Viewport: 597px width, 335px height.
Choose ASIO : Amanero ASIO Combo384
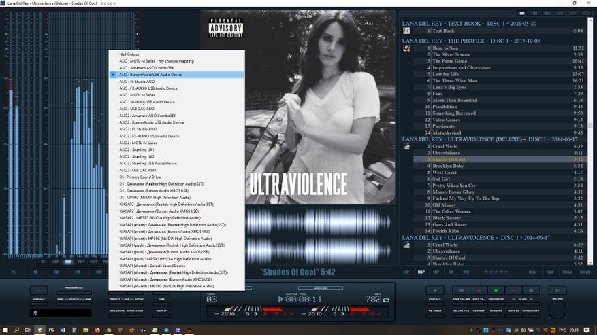coord(177,68)
